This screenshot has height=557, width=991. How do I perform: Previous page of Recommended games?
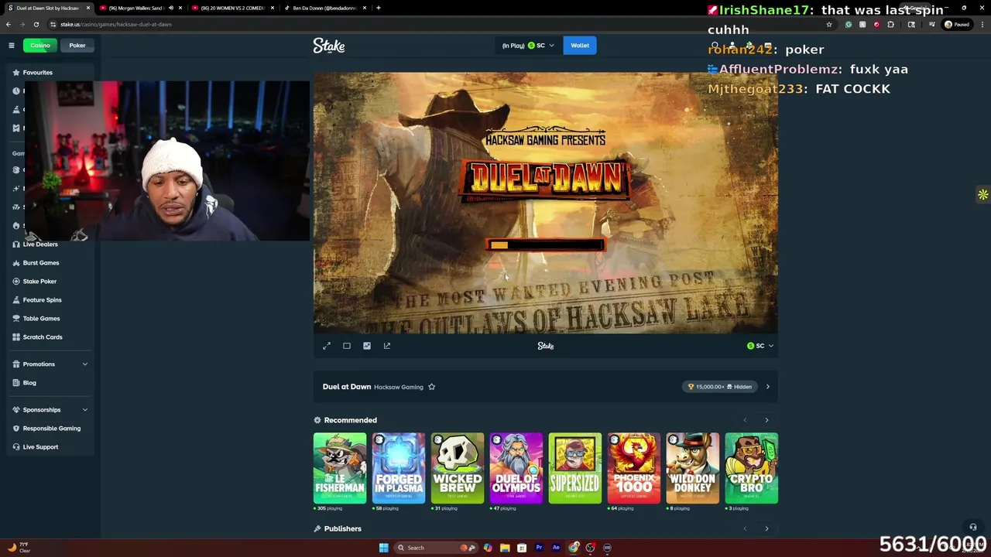(x=745, y=420)
